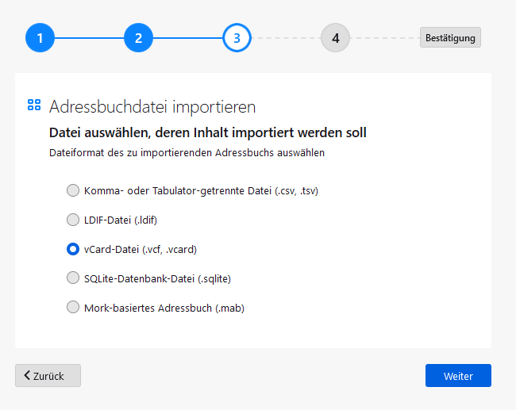The height and width of the screenshot is (410, 516).
Task: Choose the LDIF-Datei radio button
Action: pyautogui.click(x=73, y=220)
